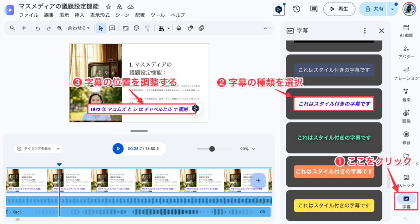This screenshot has height=224, width=420.
Task: Open AI 動画 in the sidebar
Action: click(406, 31)
